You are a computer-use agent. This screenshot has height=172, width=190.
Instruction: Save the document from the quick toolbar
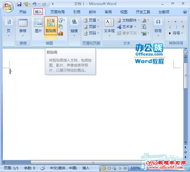(x=19, y=4)
